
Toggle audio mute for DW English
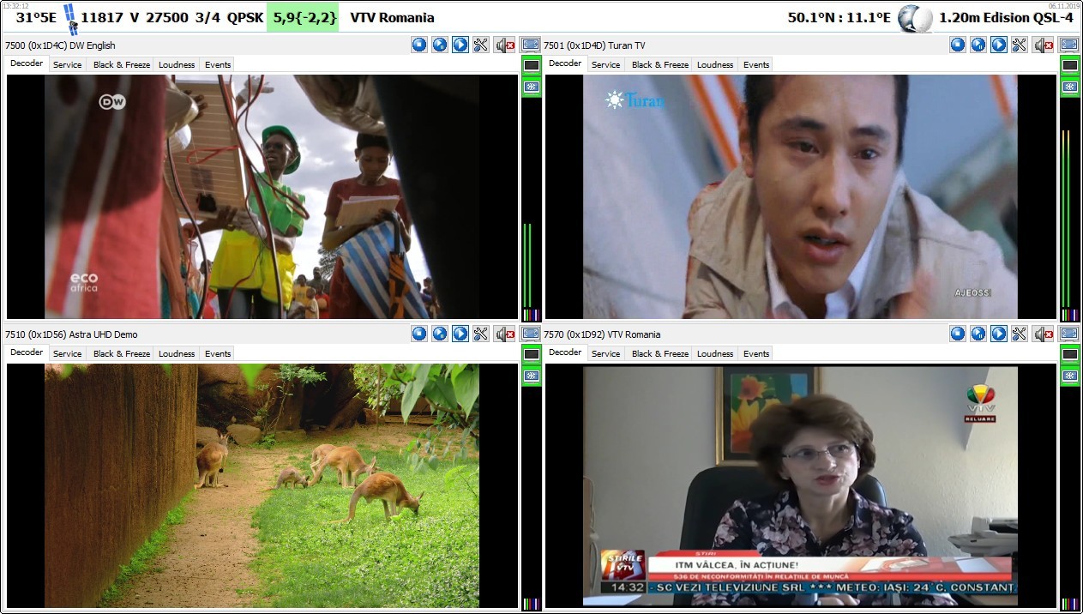pos(504,45)
